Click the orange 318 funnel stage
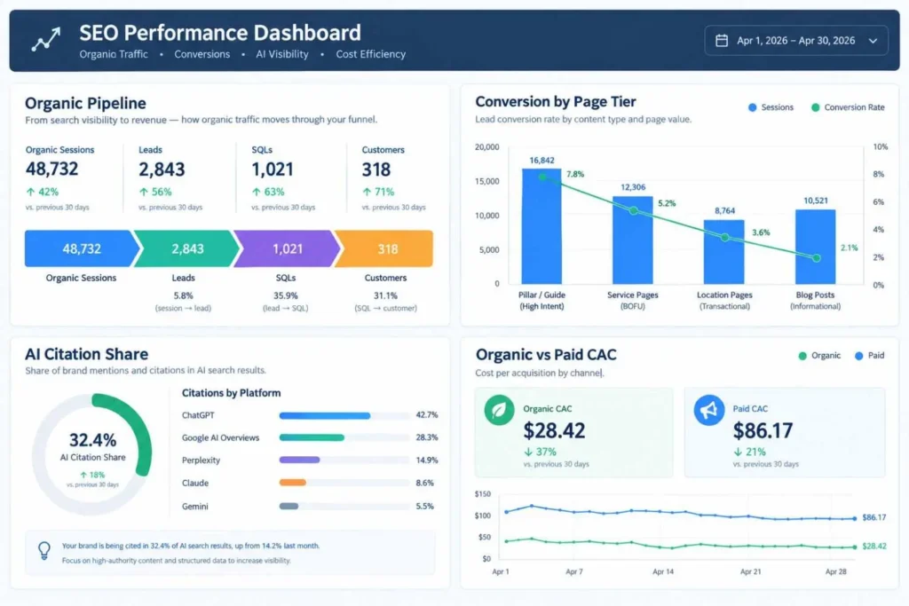This screenshot has height=606, width=909. tap(385, 248)
